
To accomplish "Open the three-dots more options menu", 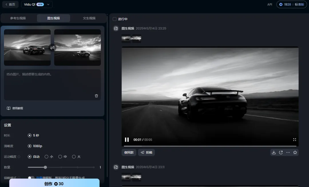I will point(288,153).
